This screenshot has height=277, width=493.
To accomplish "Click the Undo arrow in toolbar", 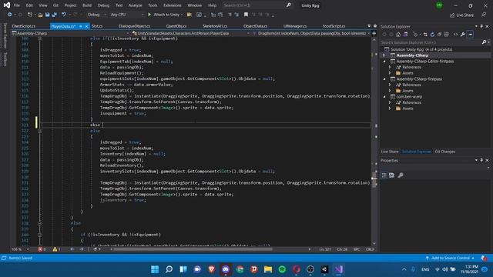I will [64, 15].
